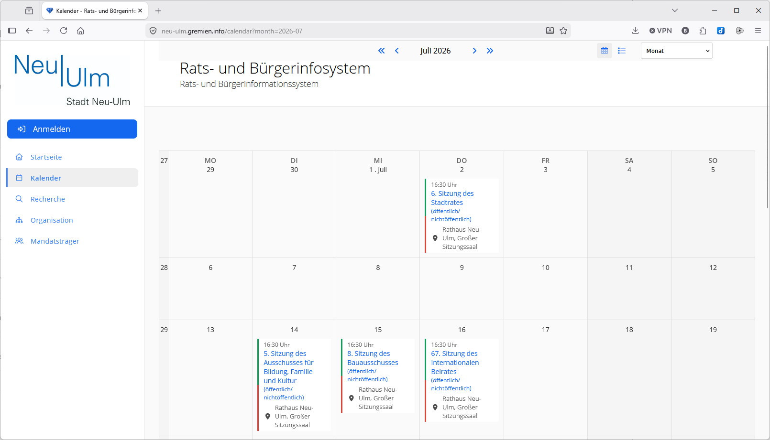Bookmark this page with star icon
This screenshot has width=770, height=440.
coord(563,31)
